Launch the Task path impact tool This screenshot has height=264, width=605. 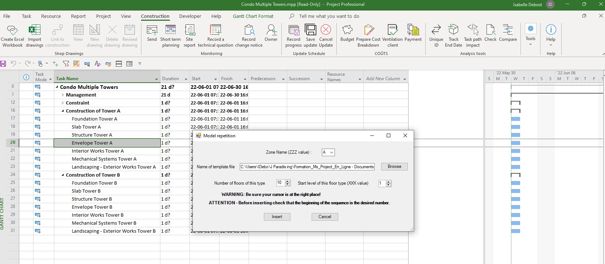473,30
